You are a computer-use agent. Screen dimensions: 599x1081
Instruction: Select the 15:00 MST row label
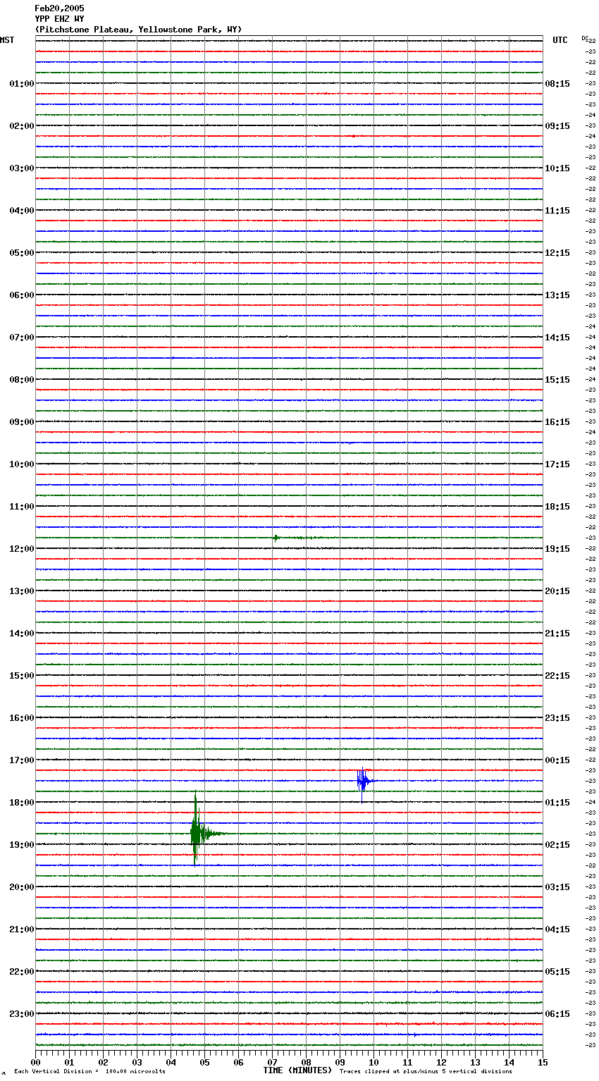21,675
